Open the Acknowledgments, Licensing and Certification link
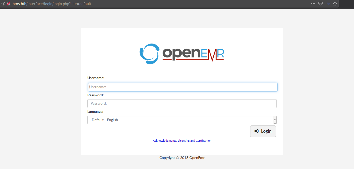Screen dimensions: 354x169 point(182,141)
